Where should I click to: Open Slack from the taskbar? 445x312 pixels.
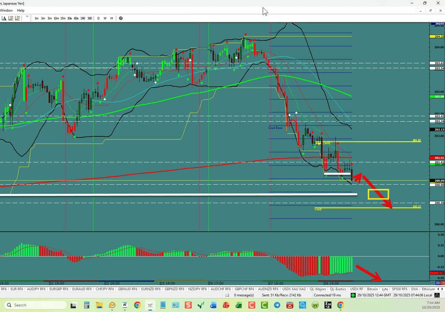188,305
